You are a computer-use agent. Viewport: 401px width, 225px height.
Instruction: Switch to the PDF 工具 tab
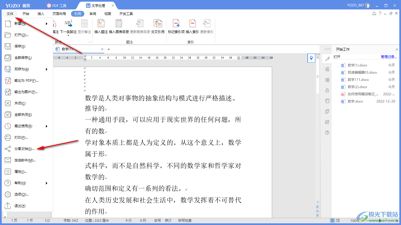(57, 6)
